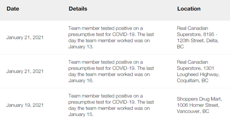Select the second January 21, 2021 date cell
Viewport: 230px width, 118px height.
click(x=25, y=71)
